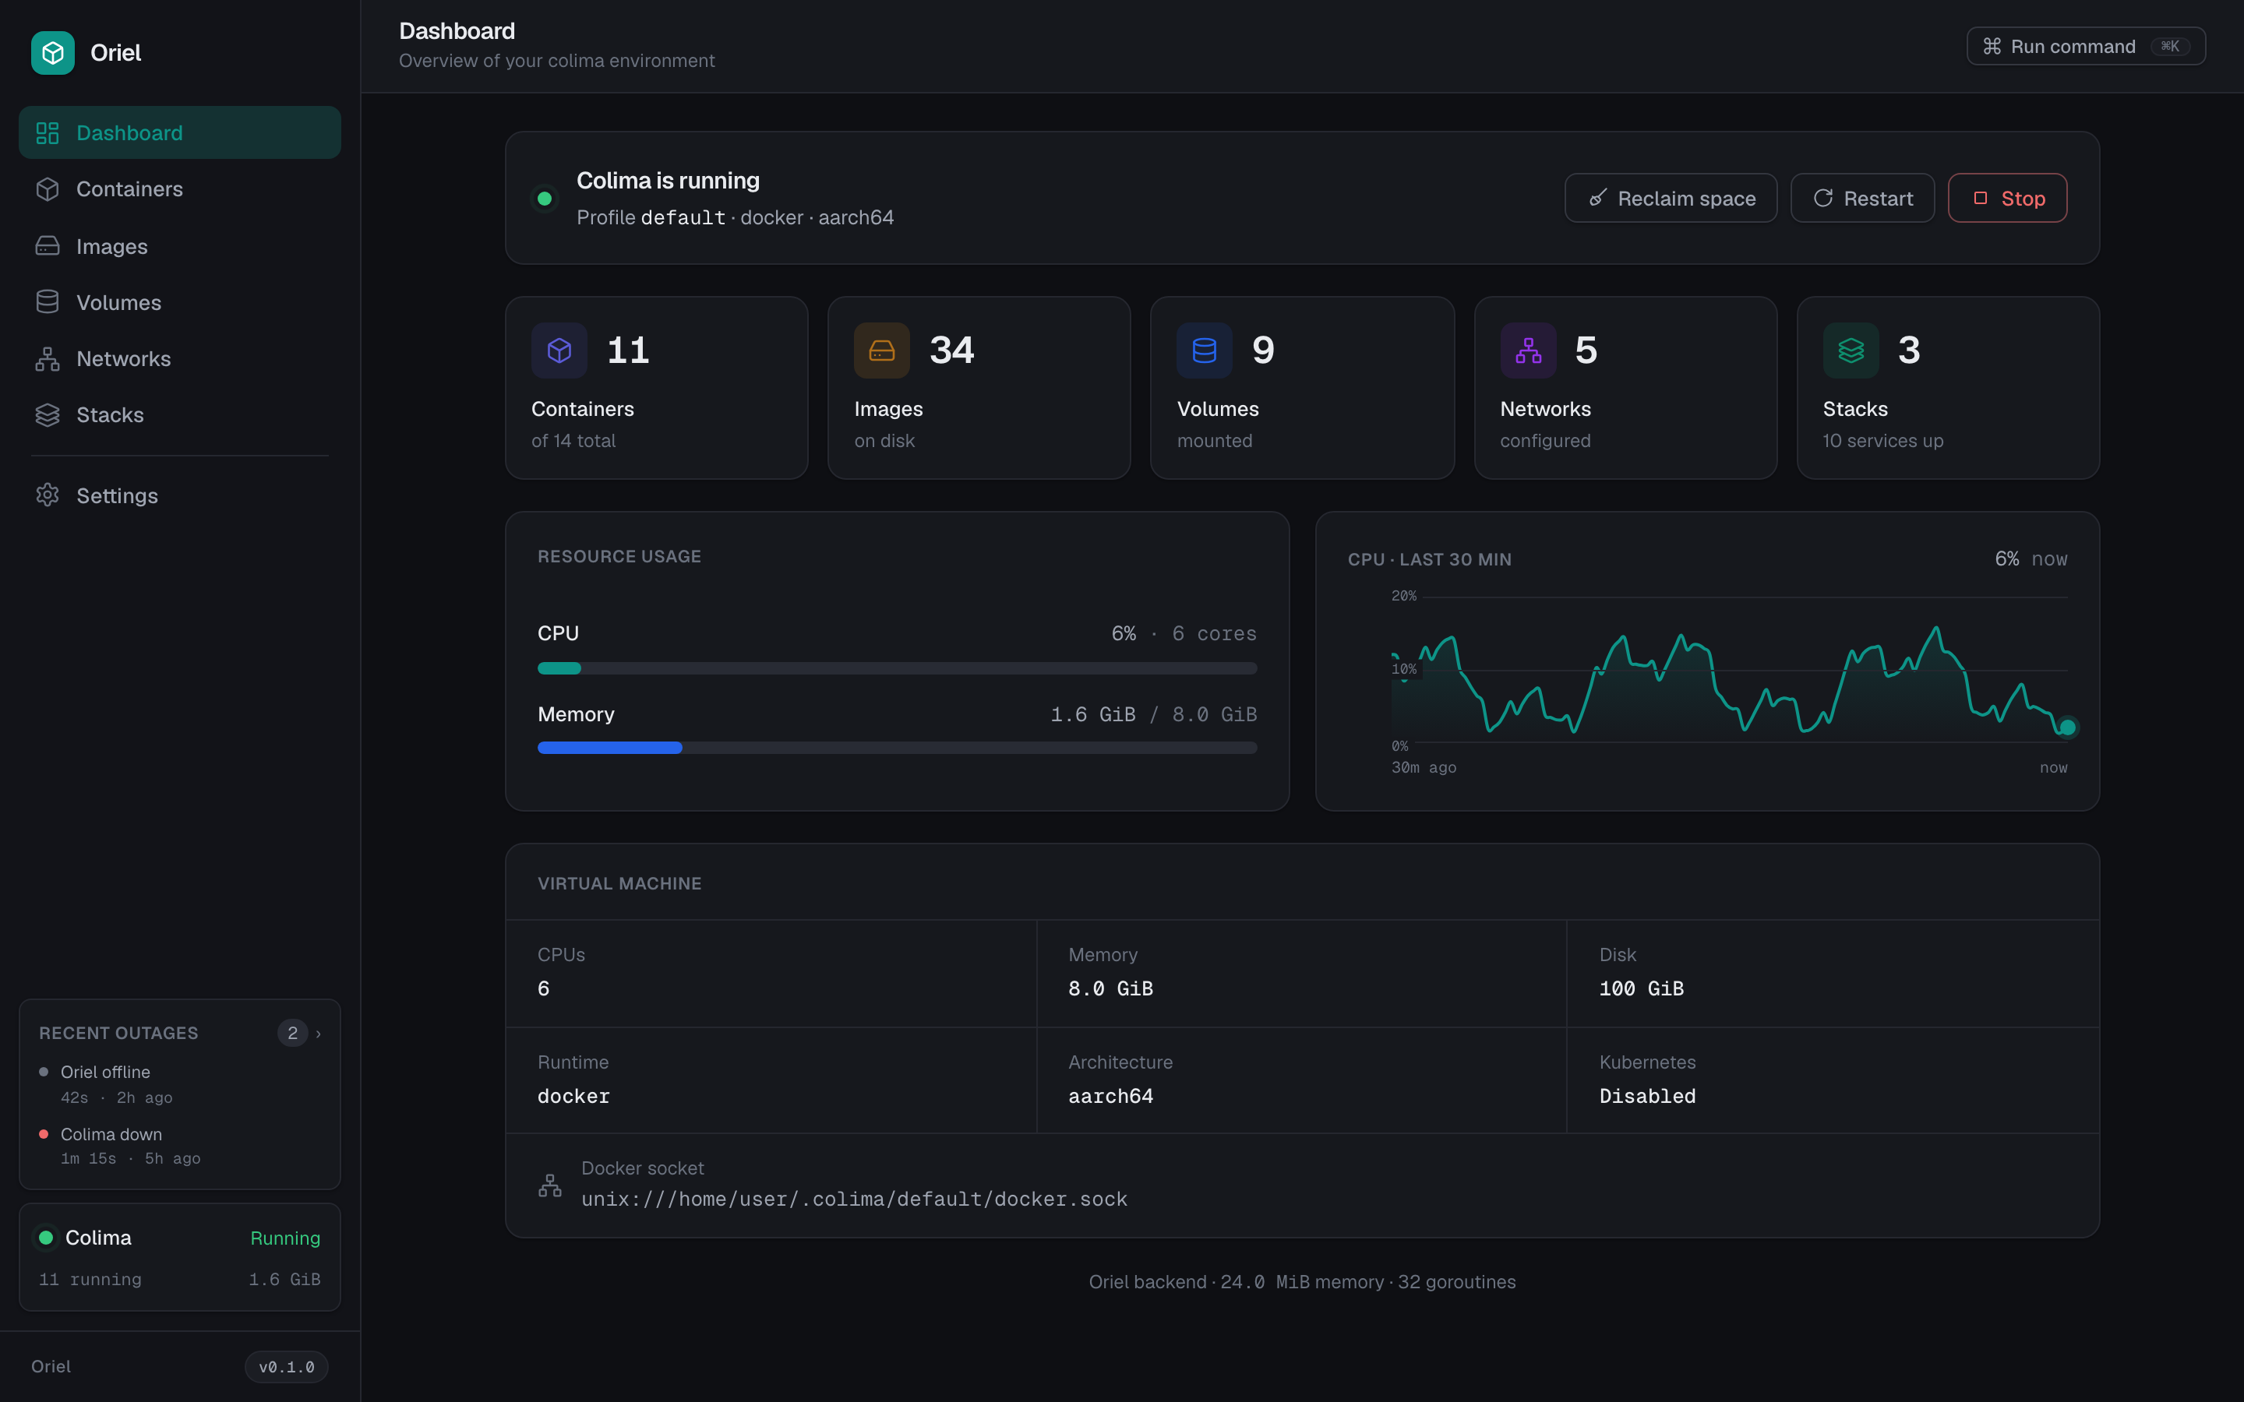Open the Containers summary card
This screenshot has width=2244, height=1402.
pos(657,388)
